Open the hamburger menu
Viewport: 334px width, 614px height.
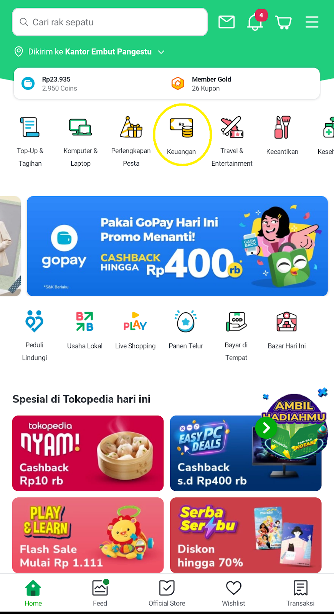coord(312,22)
